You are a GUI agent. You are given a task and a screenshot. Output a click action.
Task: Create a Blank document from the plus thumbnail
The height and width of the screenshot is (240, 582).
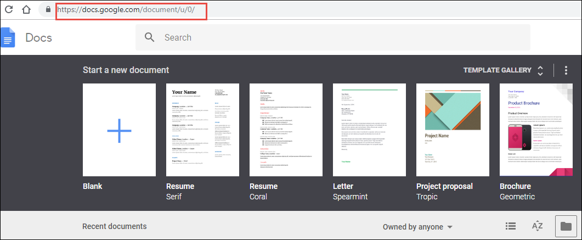pyautogui.click(x=119, y=130)
